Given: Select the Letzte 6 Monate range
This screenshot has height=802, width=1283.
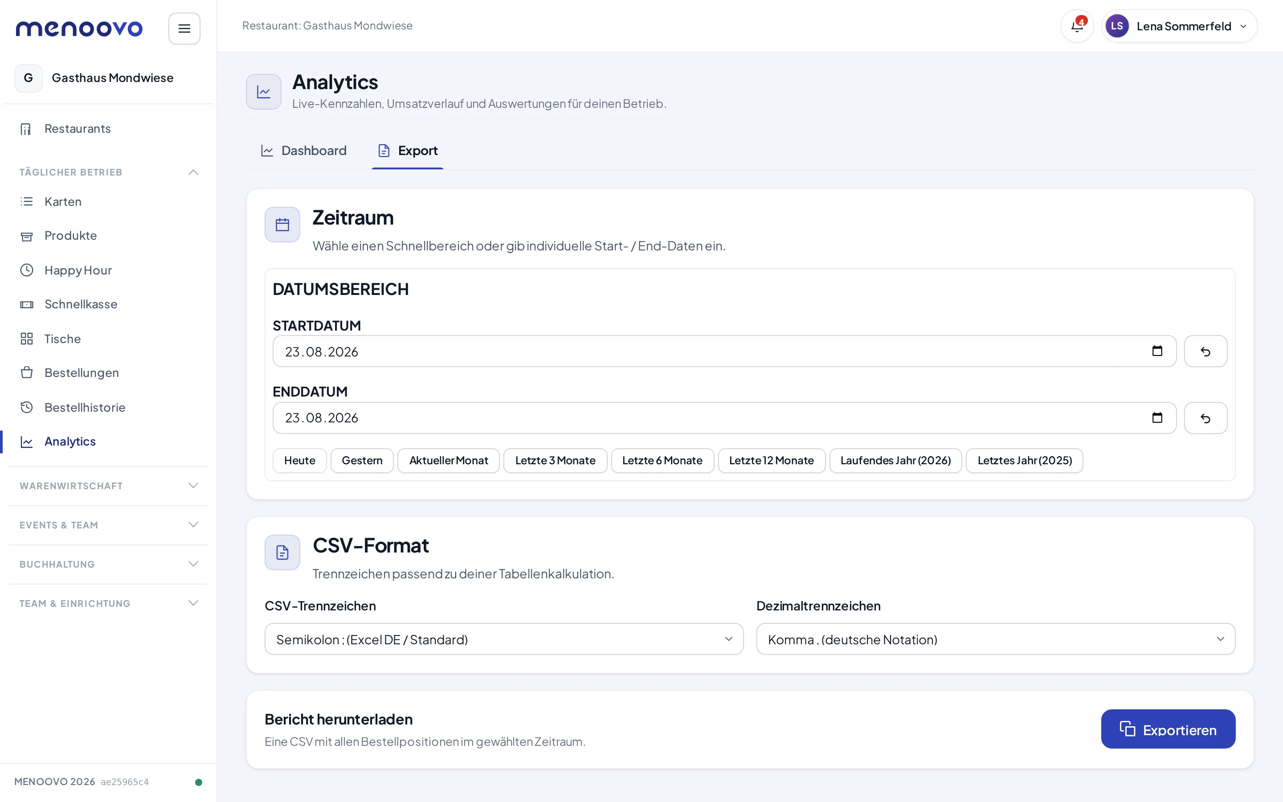Looking at the screenshot, I should point(662,460).
